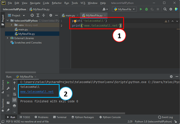This screenshot has height=124, width=180.
Task: Close the main.py editor tab
Action: [77, 15]
